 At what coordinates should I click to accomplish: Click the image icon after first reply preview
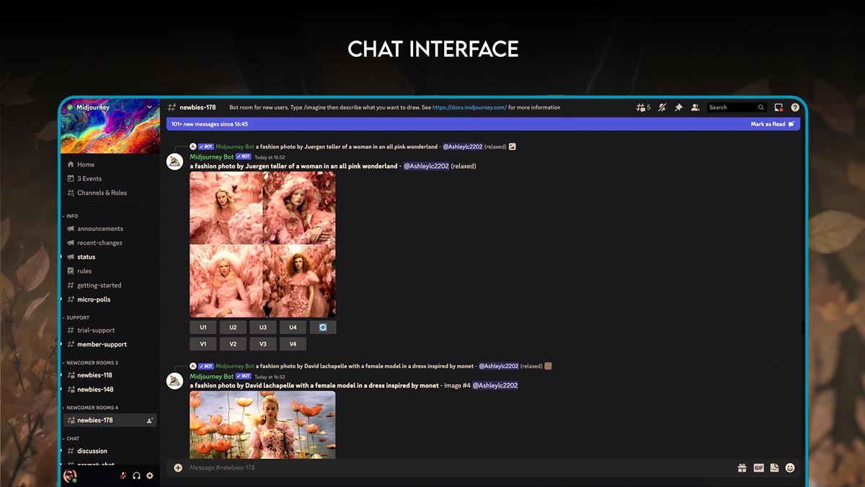(x=513, y=146)
